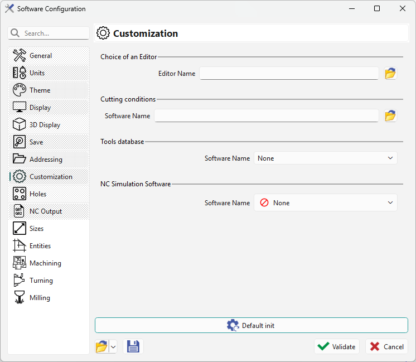Click the Cancel button

386,346
